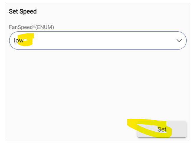Click the empty card area left of Set
The width and height of the screenshot is (192, 145).
tap(71, 129)
